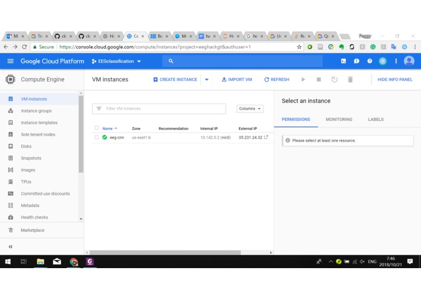Tick the select-all instances checkbox
The height and width of the screenshot is (299, 421).
click(x=97, y=128)
